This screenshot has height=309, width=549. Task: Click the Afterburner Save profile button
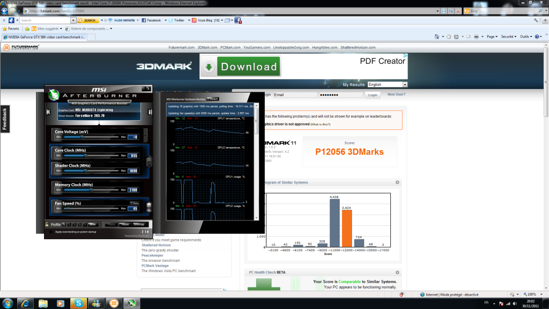[92, 225]
